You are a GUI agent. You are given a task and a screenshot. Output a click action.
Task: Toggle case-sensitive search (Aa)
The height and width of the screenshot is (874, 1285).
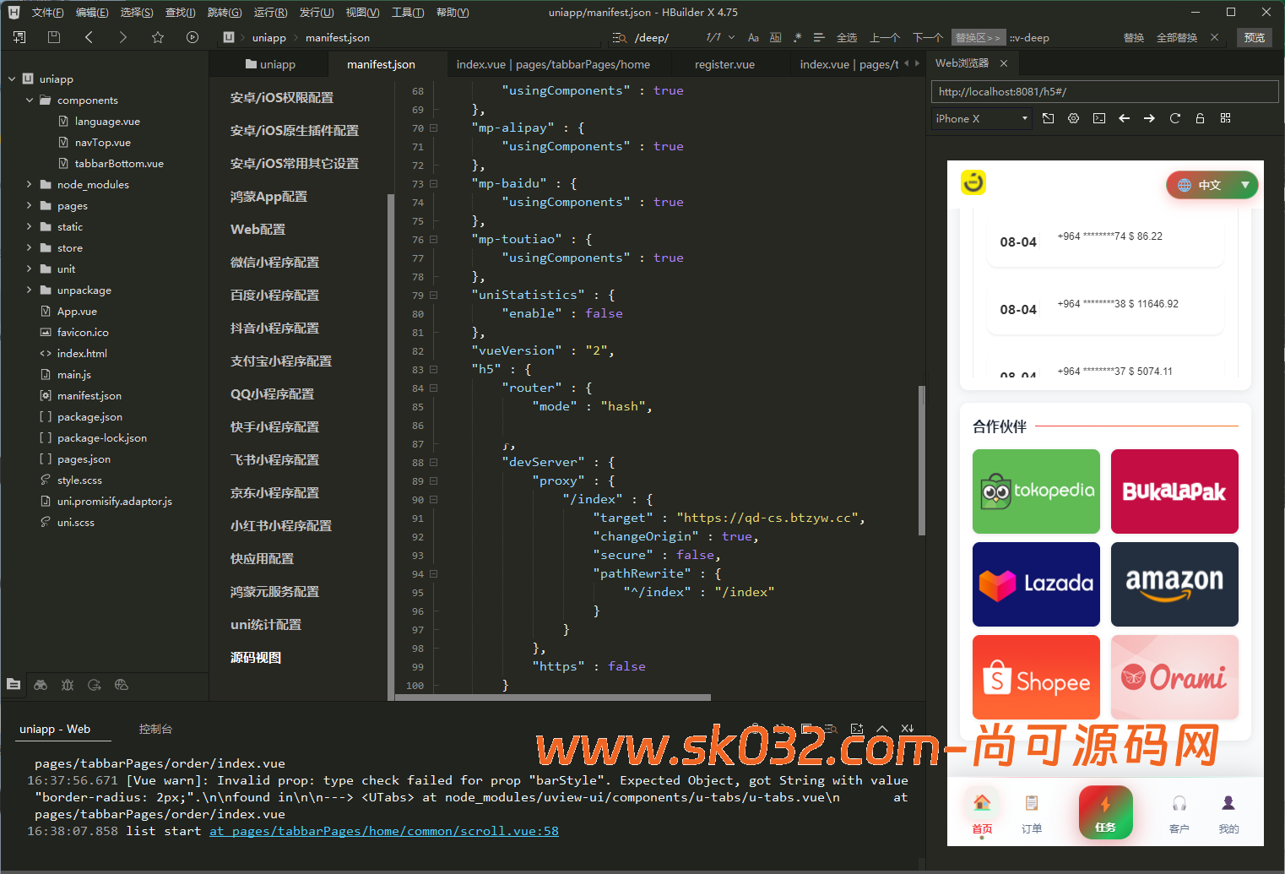(753, 38)
